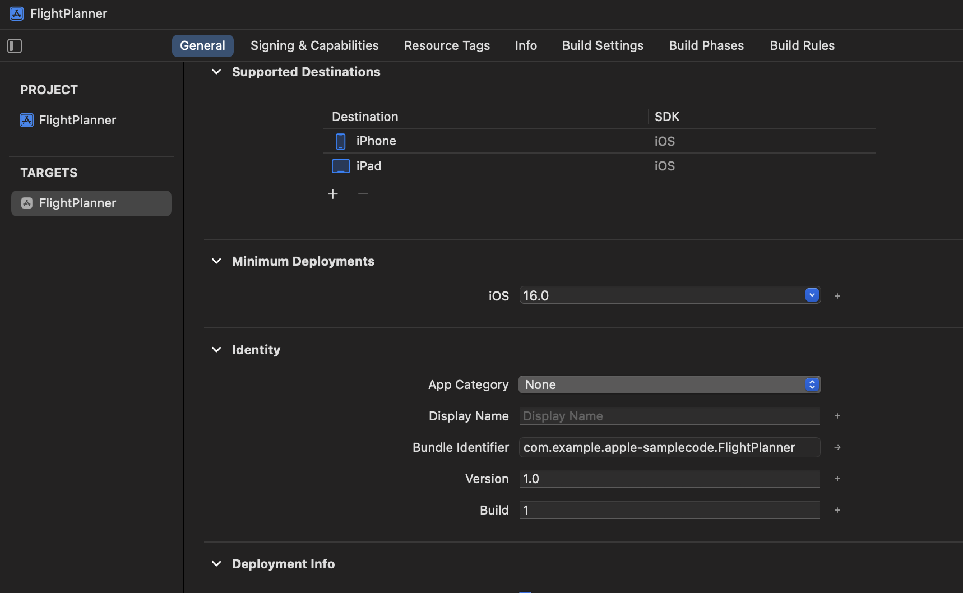Add a new supported destination

[x=333, y=194]
